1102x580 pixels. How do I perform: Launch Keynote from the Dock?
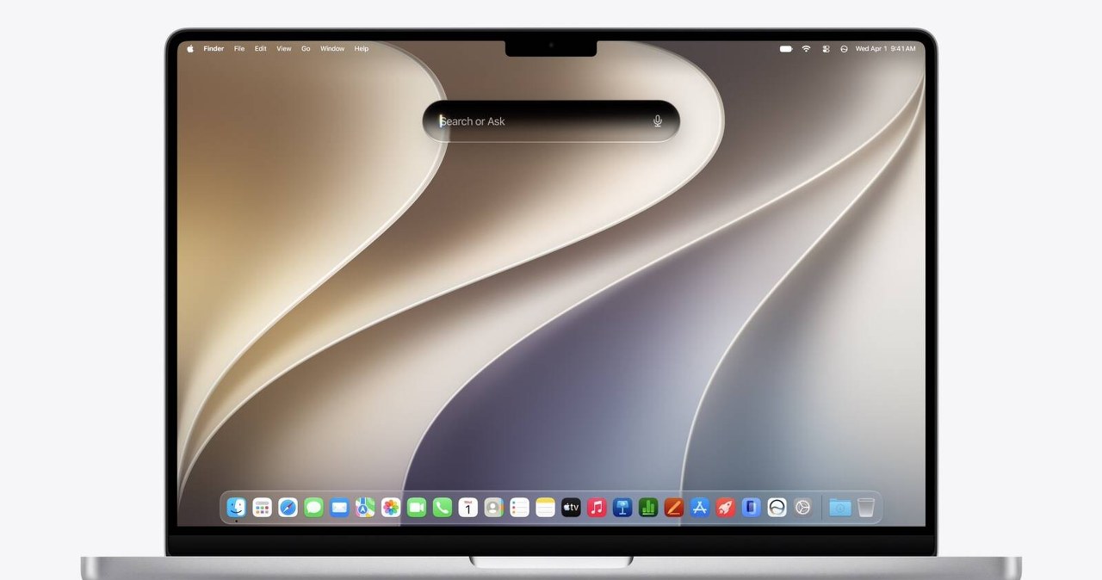(x=622, y=508)
